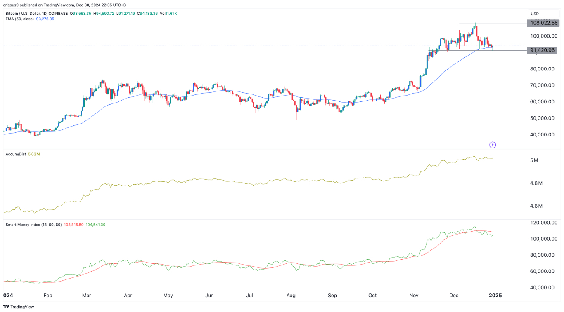
Task: Click the Nov marker on time axis
Action: tap(414, 296)
